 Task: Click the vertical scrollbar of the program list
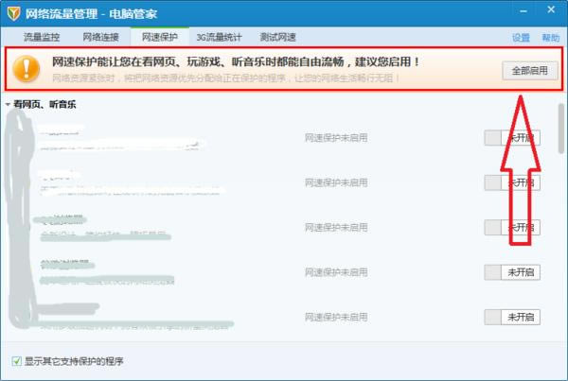(561, 132)
